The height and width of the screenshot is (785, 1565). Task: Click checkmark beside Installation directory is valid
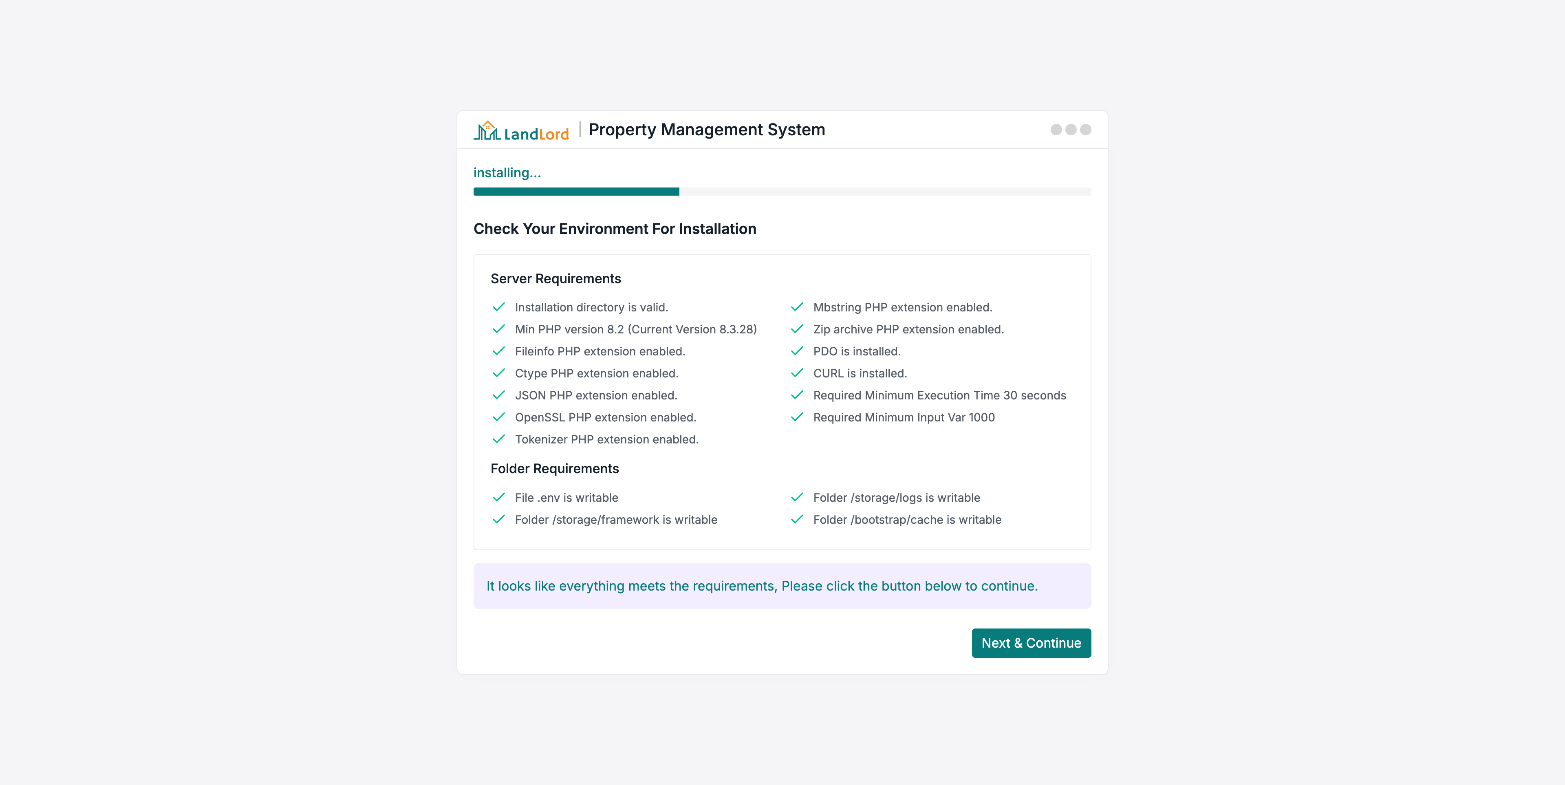(x=499, y=307)
